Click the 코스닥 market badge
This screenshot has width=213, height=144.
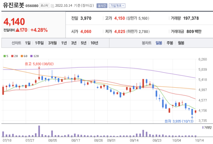coord(44,6)
